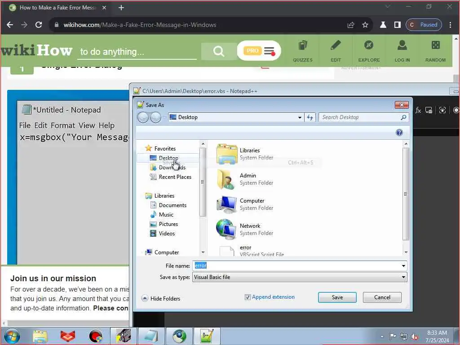Viewport: 460px width, 345px height.
Task: Show hidden system tray icons
Action: (382, 337)
